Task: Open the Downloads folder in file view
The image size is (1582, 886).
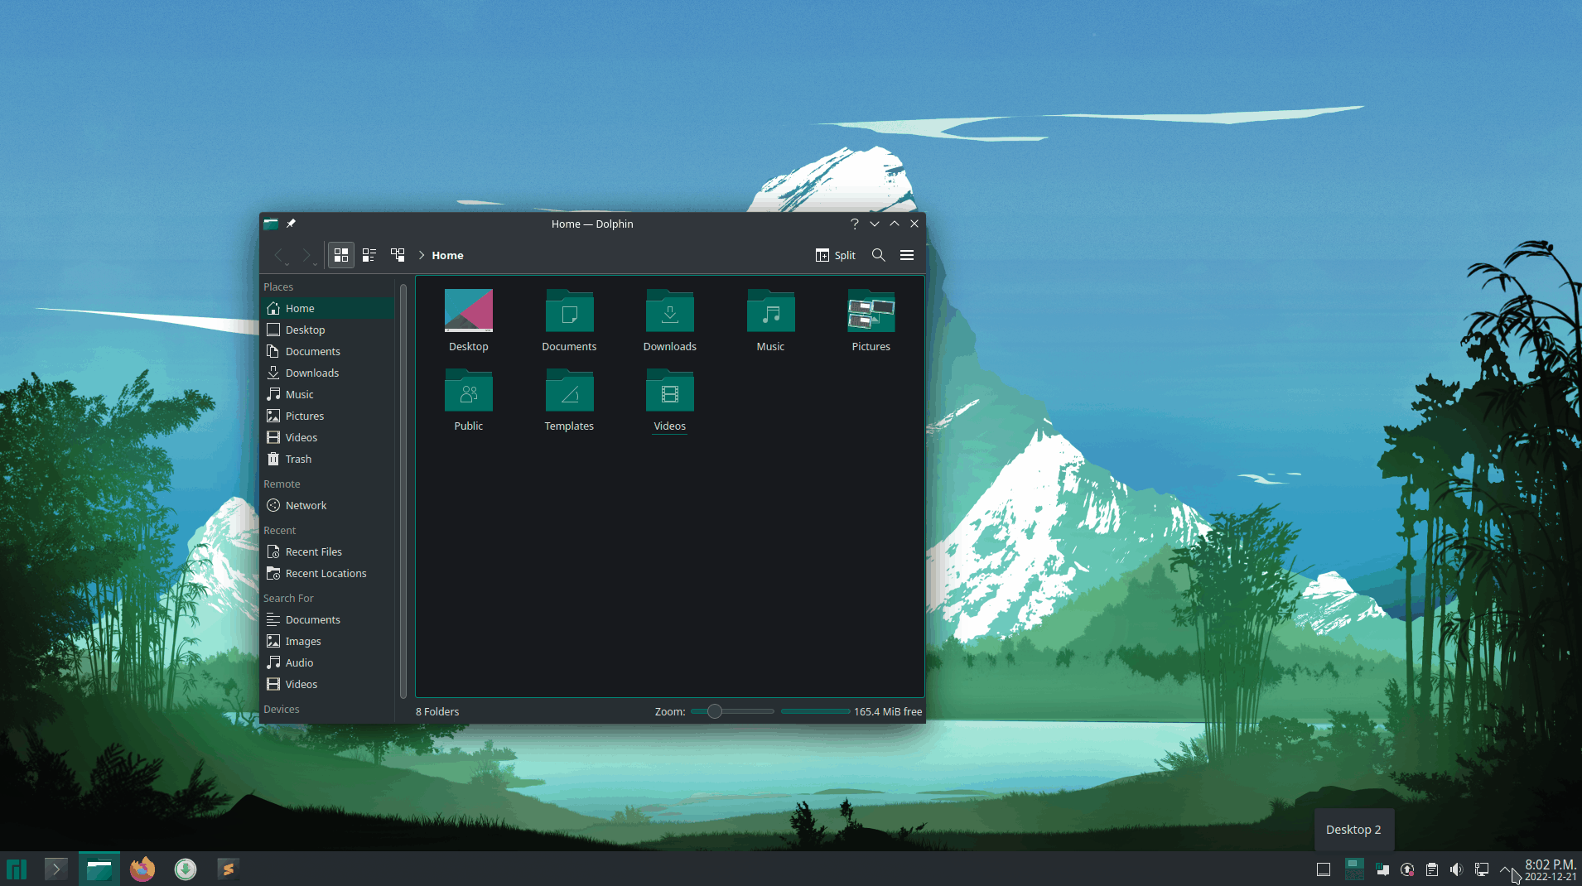Action: pyautogui.click(x=670, y=320)
